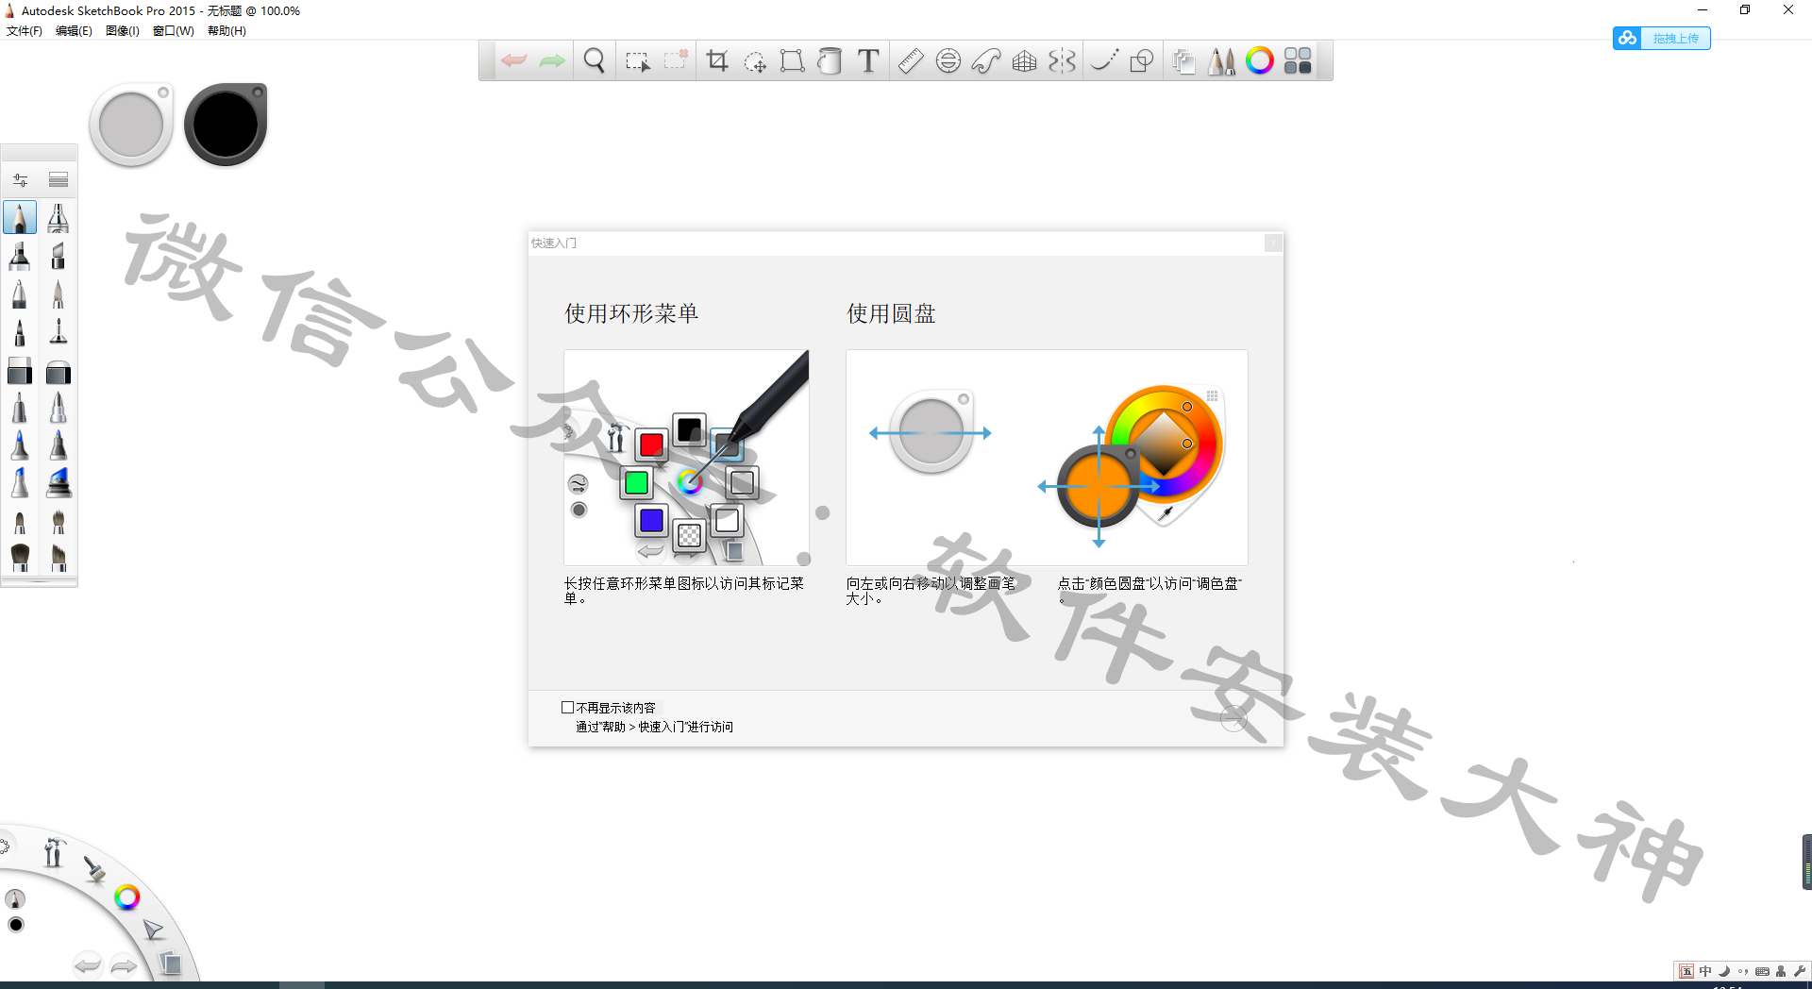Screen dimensions: 1812x989
Task: Click the Redo arrow in top toolbar
Action: [552, 61]
